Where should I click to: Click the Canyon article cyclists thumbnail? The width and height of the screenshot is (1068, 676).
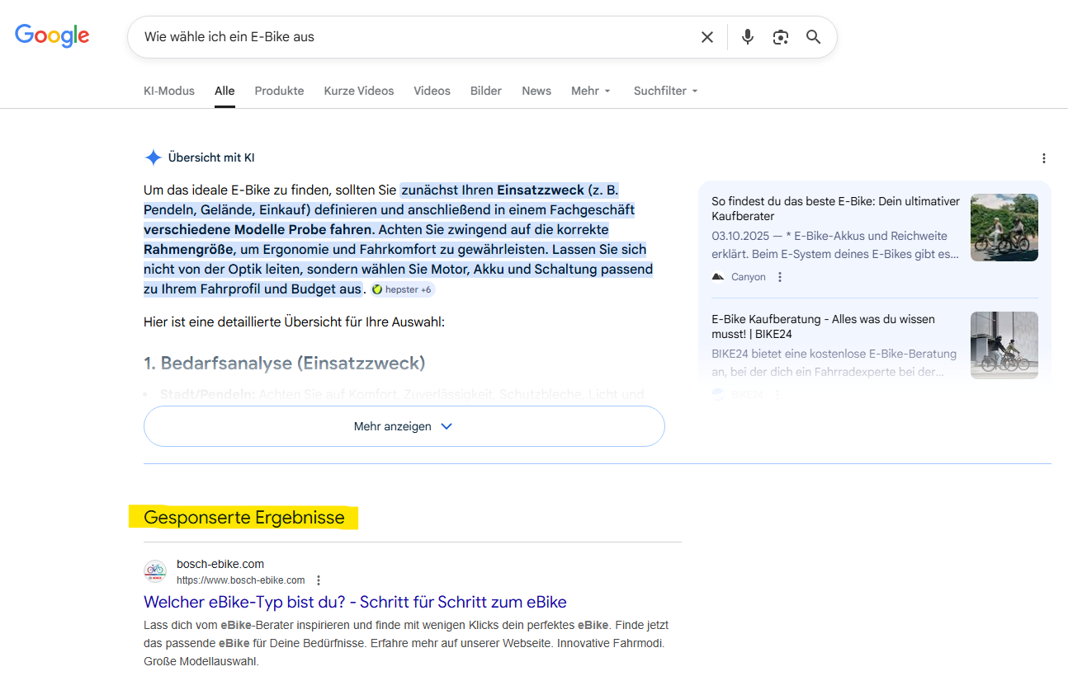point(1004,228)
